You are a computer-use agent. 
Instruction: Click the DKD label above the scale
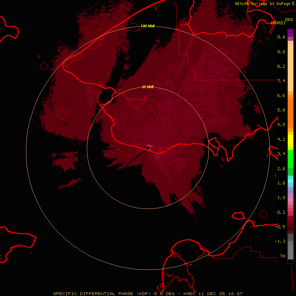(x=289, y=20)
